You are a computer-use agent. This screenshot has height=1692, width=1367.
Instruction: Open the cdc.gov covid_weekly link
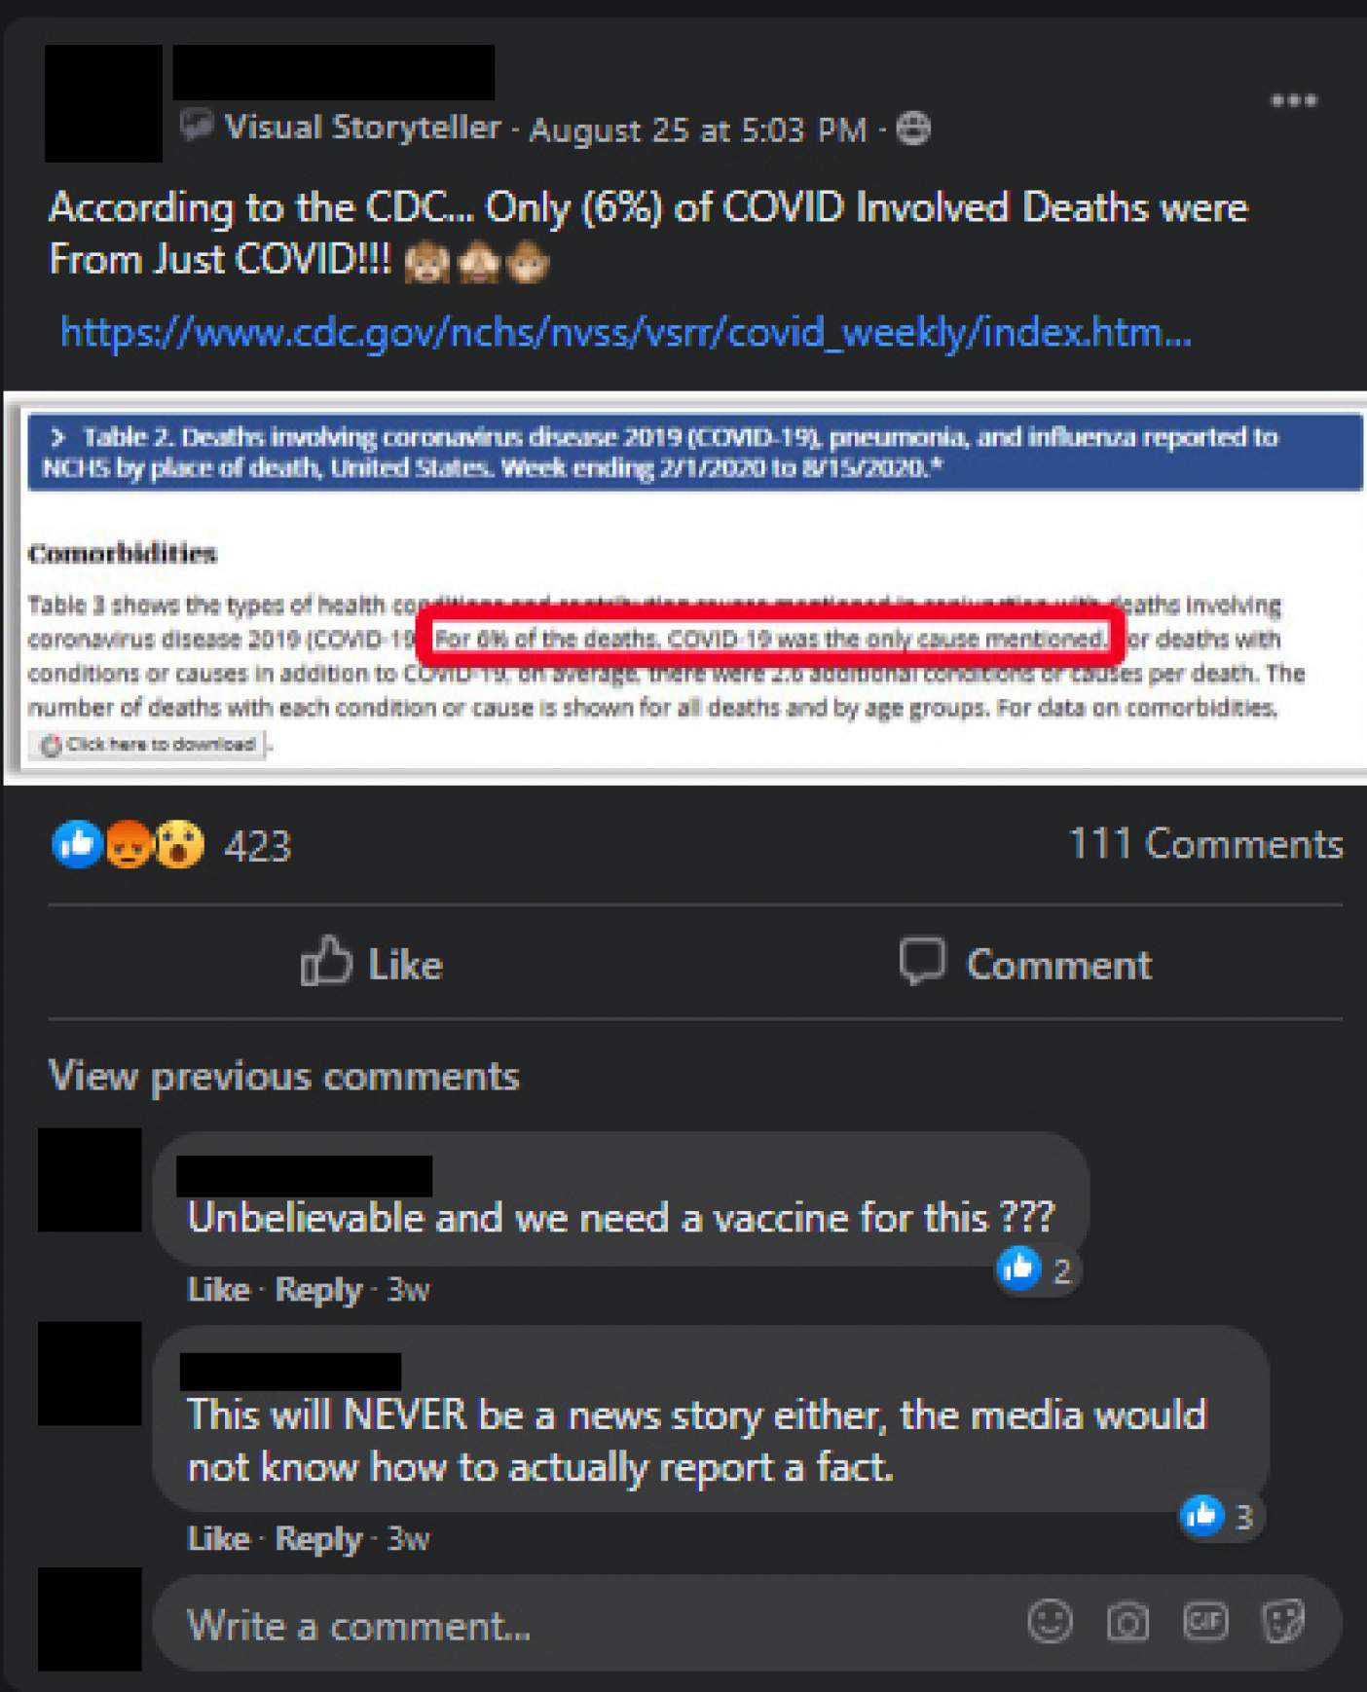(625, 333)
